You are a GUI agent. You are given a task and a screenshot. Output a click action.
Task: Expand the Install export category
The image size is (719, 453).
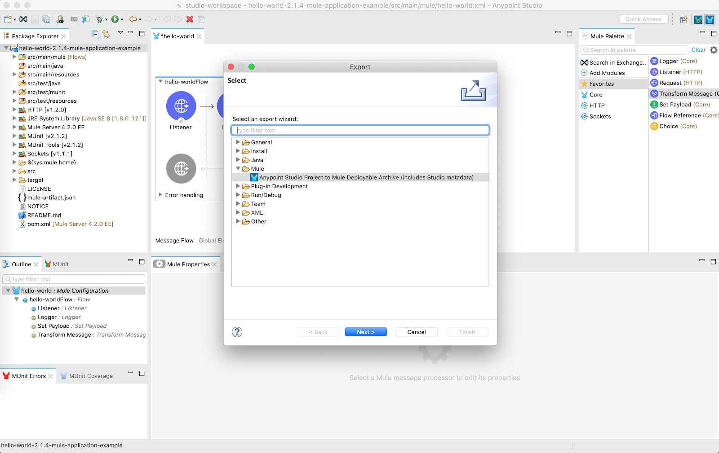point(238,151)
